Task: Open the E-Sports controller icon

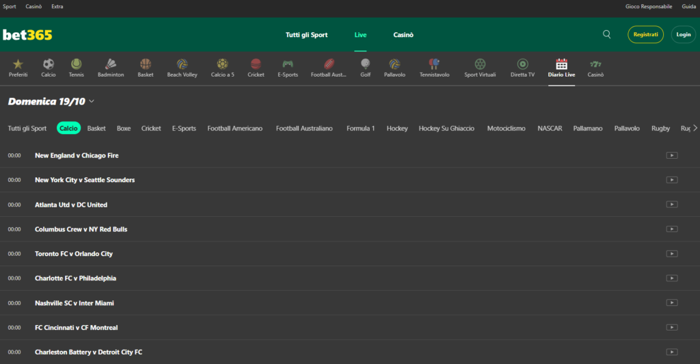Action: click(288, 64)
